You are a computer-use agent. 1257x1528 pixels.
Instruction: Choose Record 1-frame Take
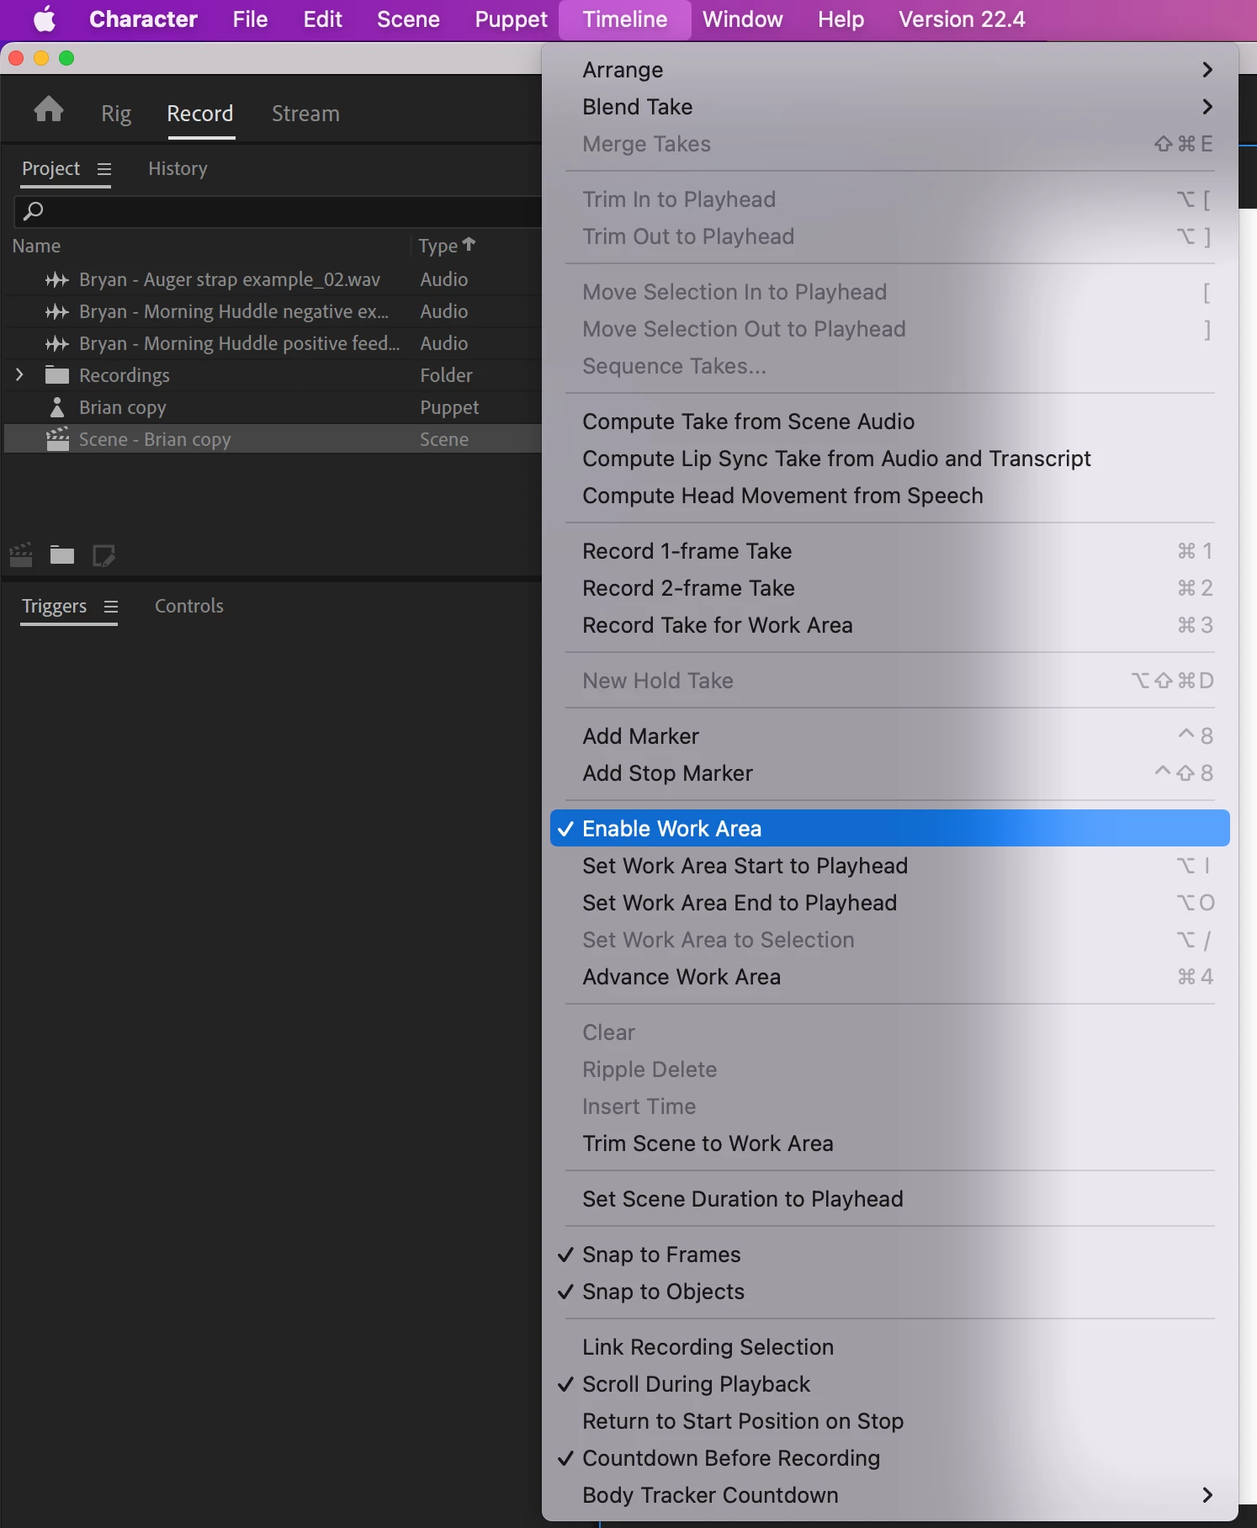pyautogui.click(x=889, y=550)
